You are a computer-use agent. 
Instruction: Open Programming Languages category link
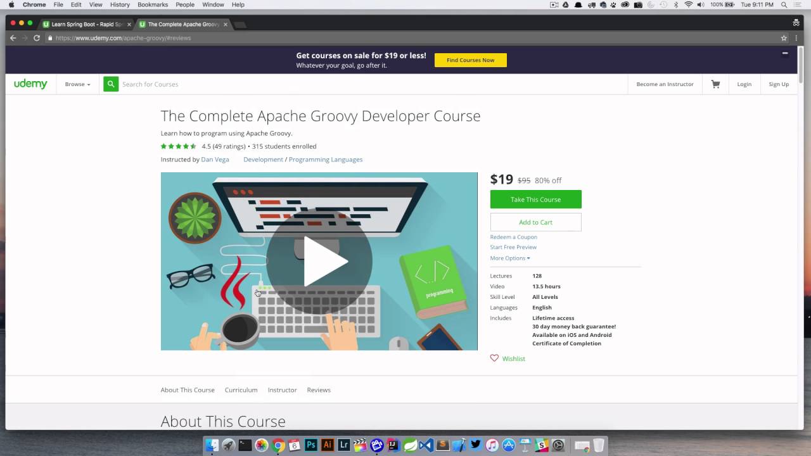(x=326, y=160)
